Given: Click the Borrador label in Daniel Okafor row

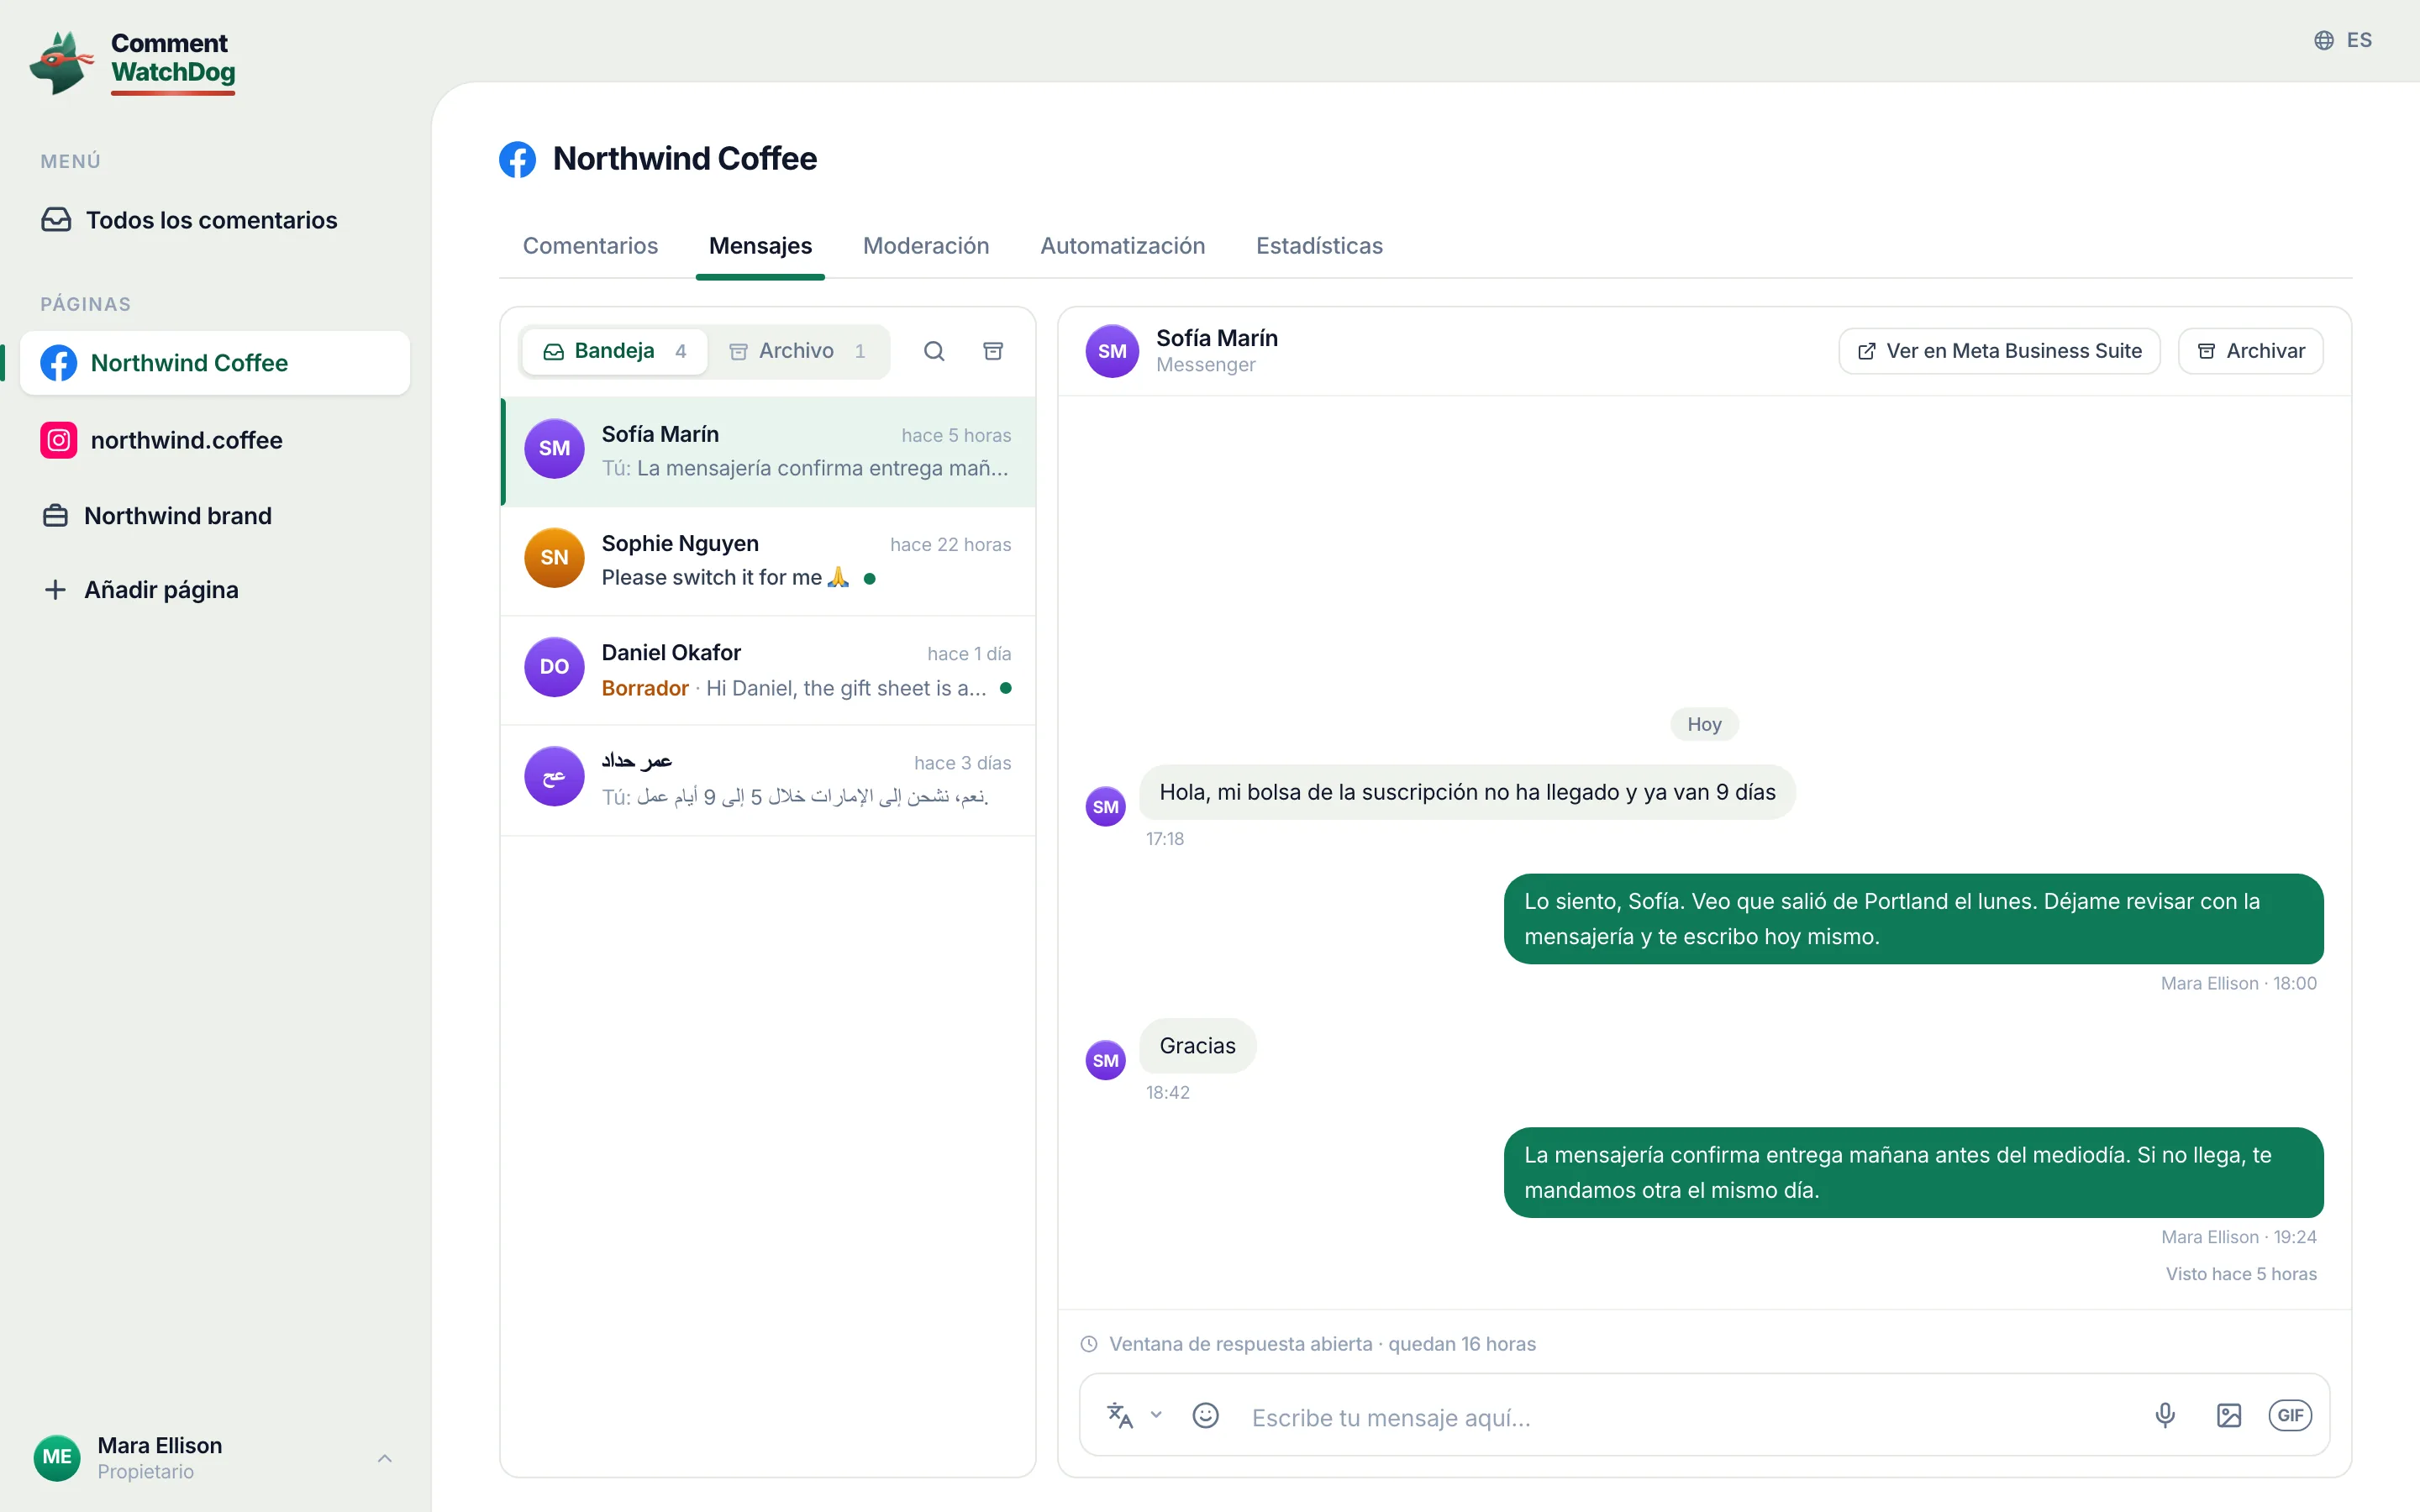Looking at the screenshot, I should pos(645,688).
